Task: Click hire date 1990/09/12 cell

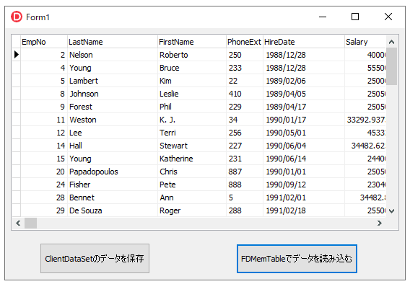Action: [304, 185]
